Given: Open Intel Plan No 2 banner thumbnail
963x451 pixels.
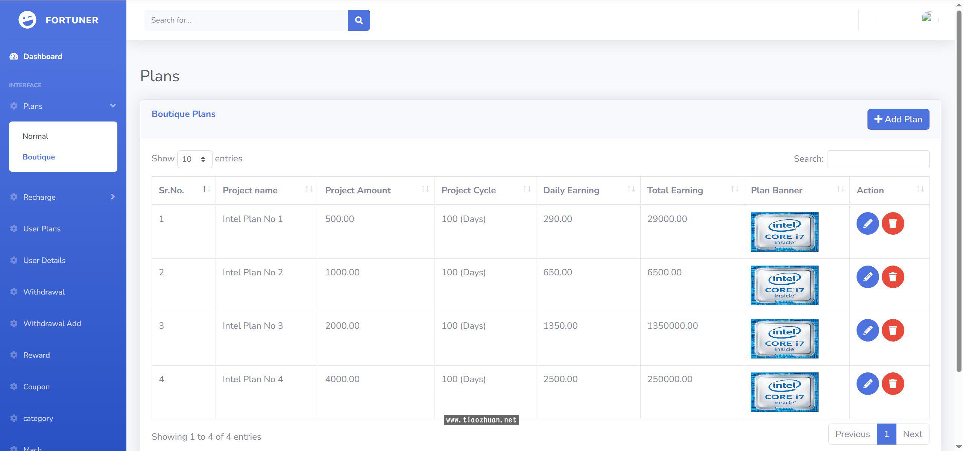Looking at the screenshot, I should tap(785, 285).
